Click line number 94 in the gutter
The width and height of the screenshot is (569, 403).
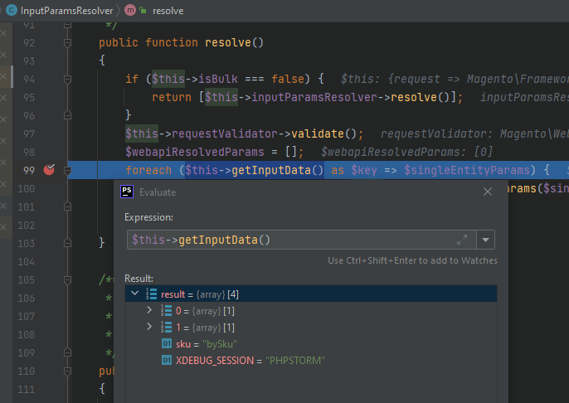click(x=29, y=79)
